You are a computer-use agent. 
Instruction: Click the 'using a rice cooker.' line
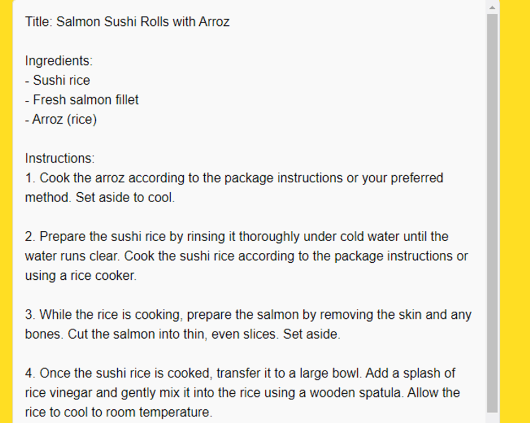point(80,276)
